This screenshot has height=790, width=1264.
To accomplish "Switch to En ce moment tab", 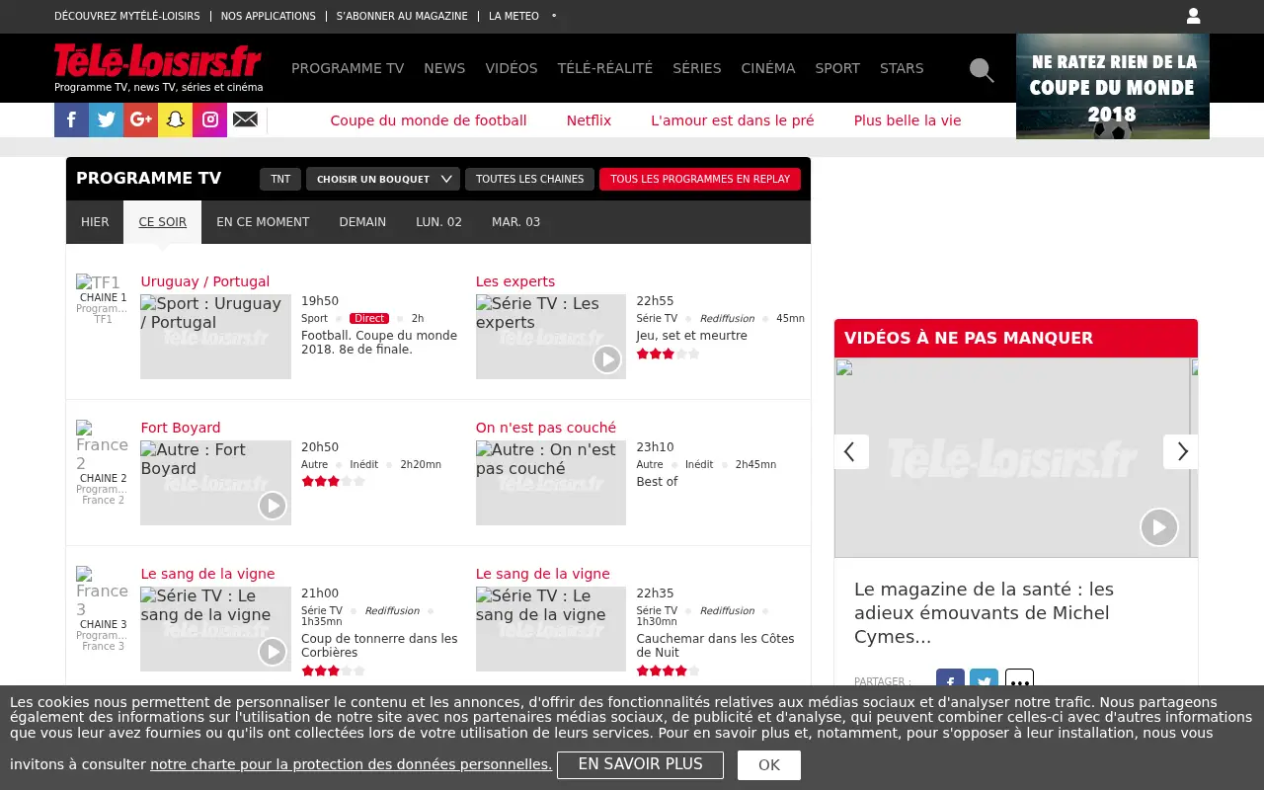I will point(263,222).
